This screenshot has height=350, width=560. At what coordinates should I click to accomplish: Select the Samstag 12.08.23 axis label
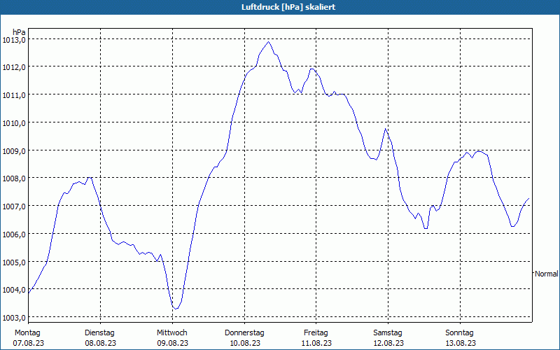pyautogui.click(x=388, y=338)
